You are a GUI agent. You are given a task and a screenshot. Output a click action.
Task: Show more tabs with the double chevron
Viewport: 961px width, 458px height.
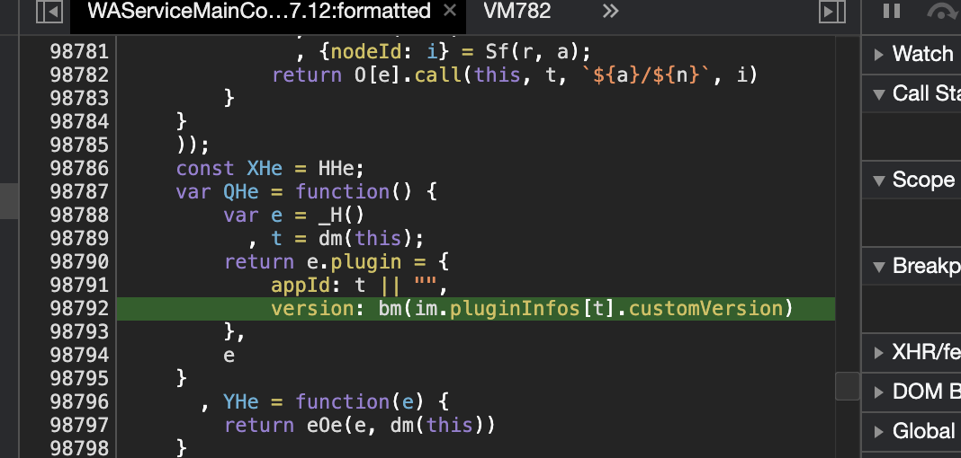(610, 11)
